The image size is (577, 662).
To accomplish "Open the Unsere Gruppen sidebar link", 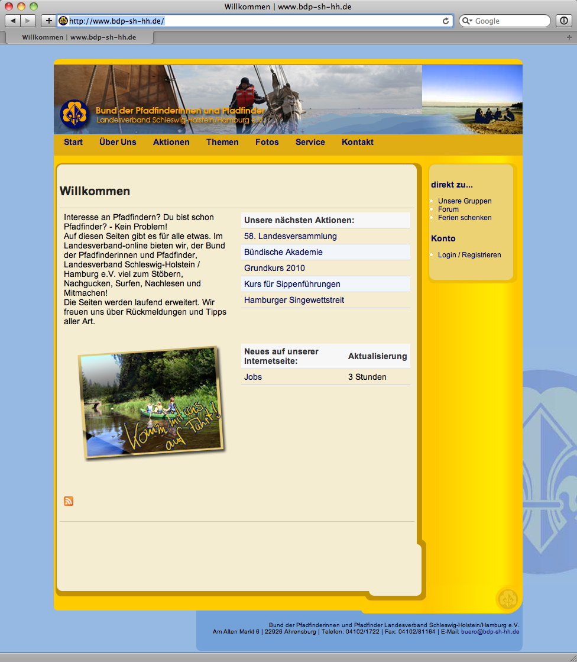I will 464,201.
